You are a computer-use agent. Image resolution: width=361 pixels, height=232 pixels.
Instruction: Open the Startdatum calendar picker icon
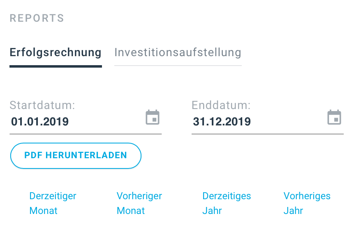pyautogui.click(x=153, y=117)
